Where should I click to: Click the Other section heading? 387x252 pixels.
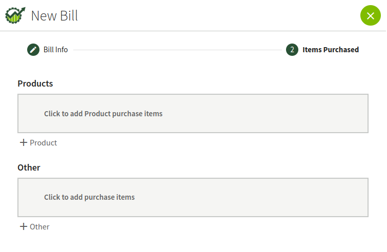[x=29, y=167]
